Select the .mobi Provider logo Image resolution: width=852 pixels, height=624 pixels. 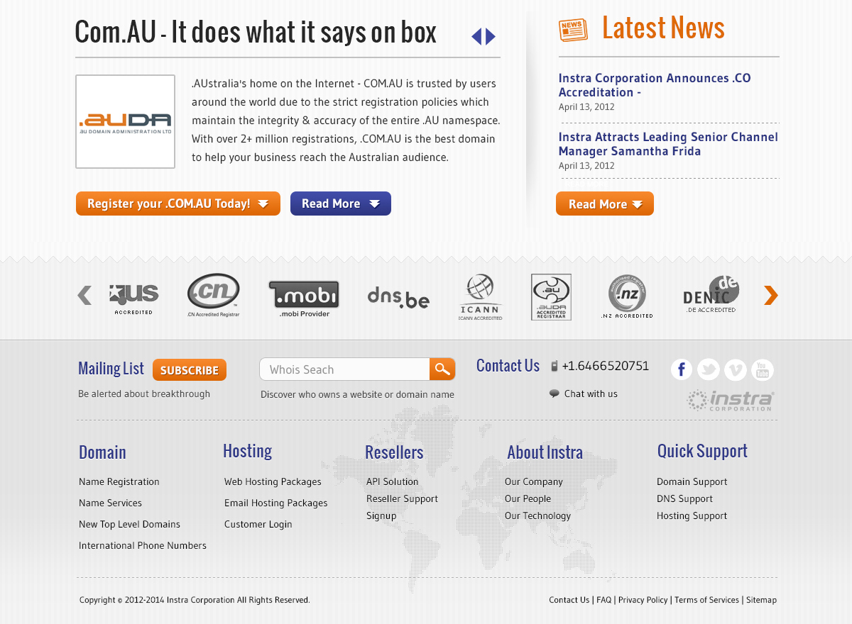click(304, 297)
